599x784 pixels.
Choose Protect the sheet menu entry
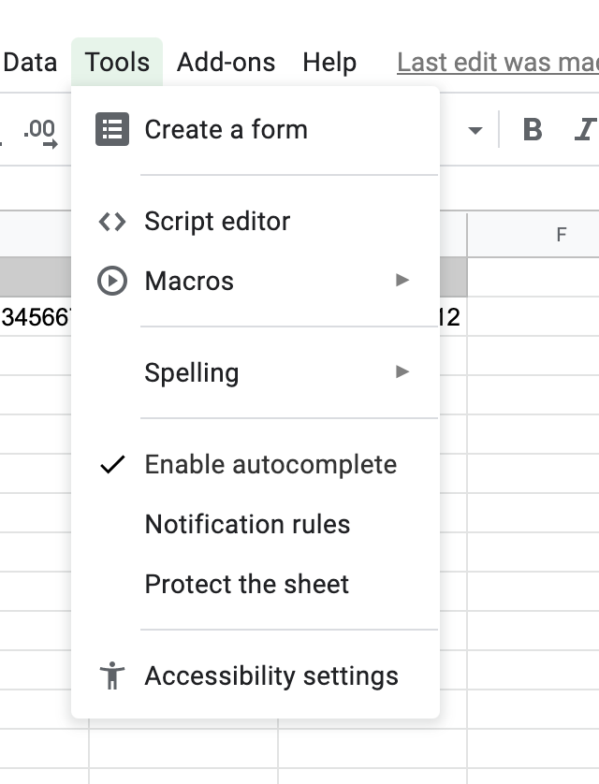(x=246, y=584)
